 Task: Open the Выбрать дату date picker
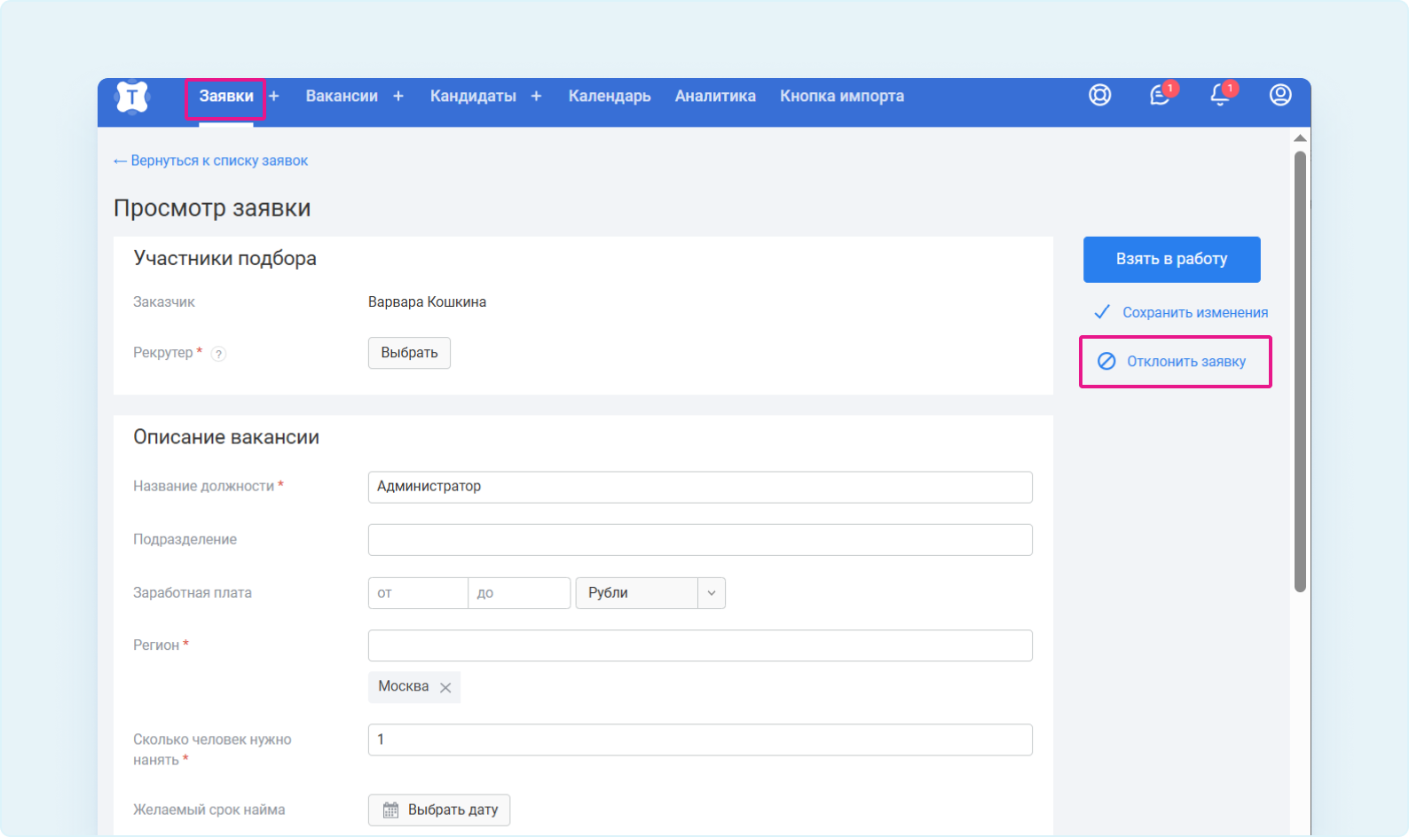point(439,810)
